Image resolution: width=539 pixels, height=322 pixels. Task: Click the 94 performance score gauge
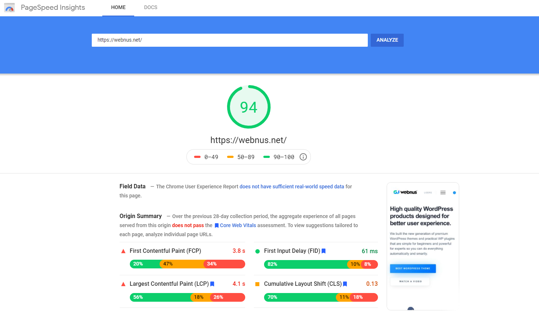click(249, 107)
